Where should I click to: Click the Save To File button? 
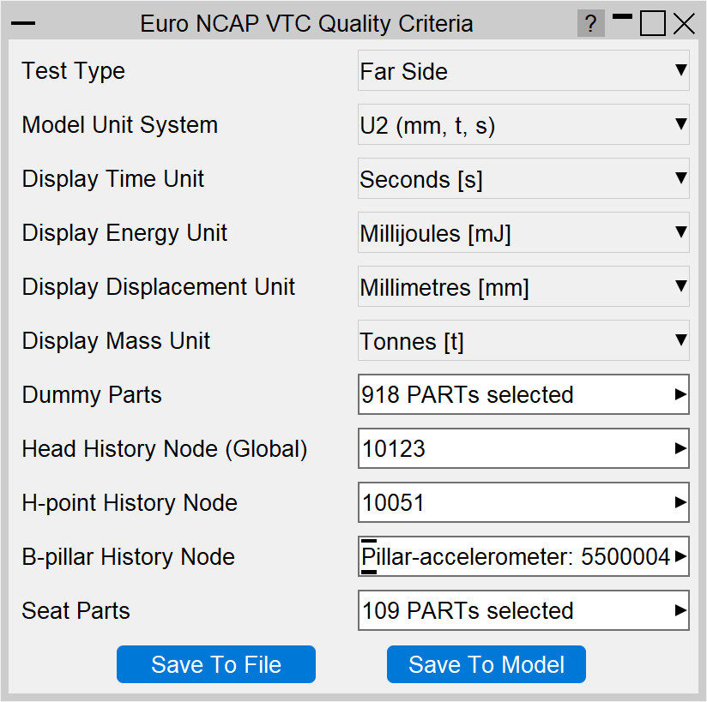click(x=216, y=664)
